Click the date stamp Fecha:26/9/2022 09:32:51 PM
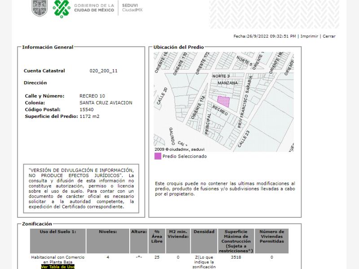Screen dimensions: 359x269 click(x=264, y=36)
